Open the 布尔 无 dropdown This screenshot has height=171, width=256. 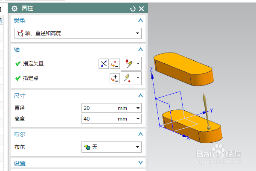point(111,147)
